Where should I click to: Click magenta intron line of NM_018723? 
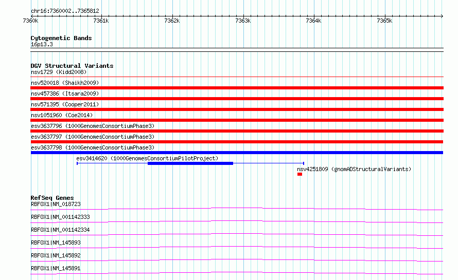coord(237,209)
